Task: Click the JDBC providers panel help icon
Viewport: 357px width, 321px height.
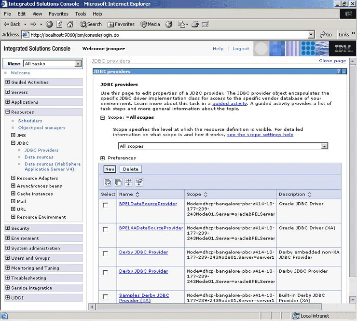Action: coord(339,71)
